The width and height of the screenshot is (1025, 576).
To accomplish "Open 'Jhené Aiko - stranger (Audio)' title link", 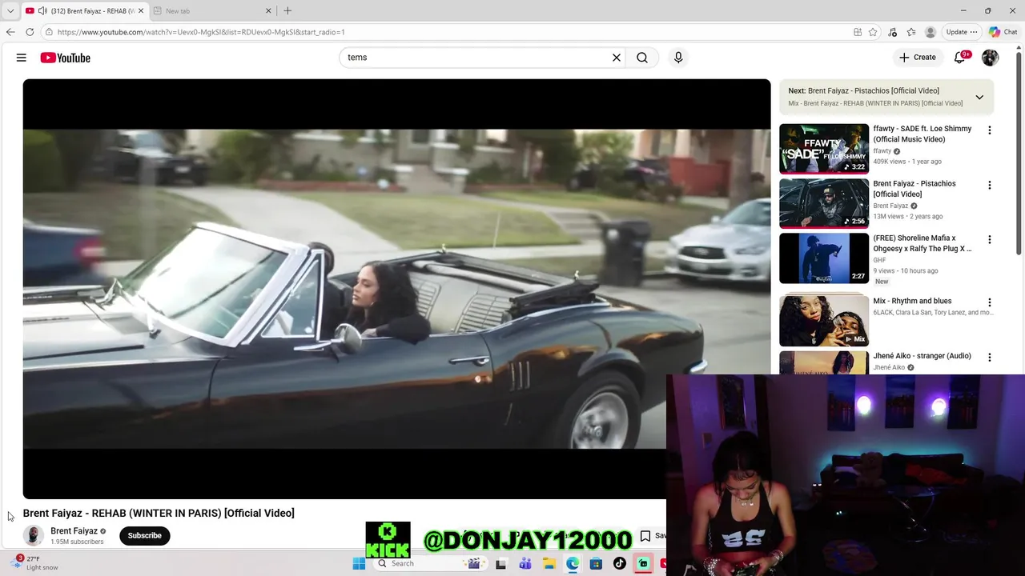I will click(922, 356).
